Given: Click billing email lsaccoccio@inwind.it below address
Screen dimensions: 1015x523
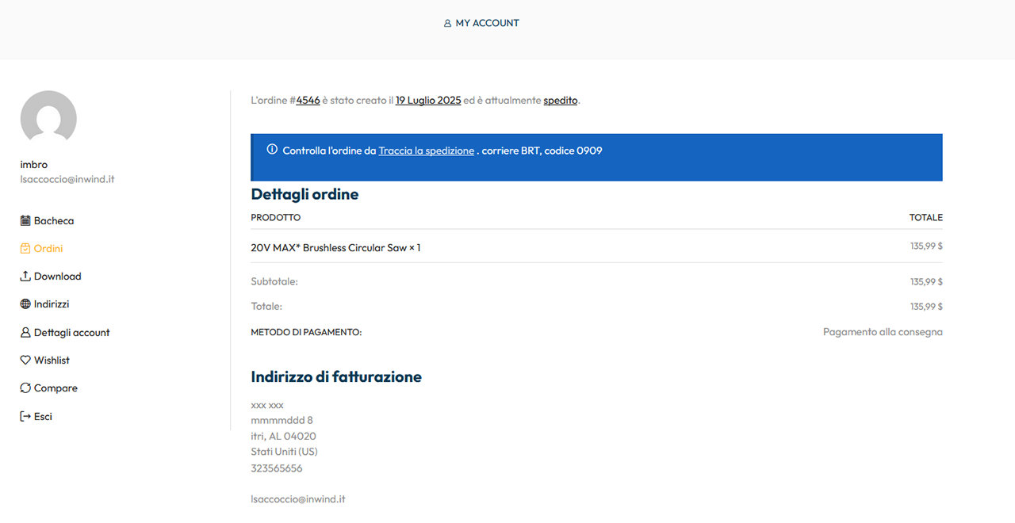Looking at the screenshot, I should click(x=297, y=499).
